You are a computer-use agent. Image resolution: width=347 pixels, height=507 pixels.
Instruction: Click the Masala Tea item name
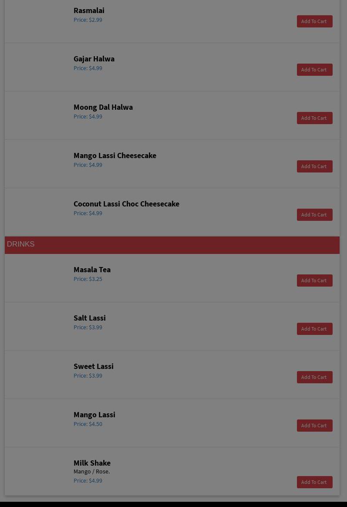pos(92,270)
